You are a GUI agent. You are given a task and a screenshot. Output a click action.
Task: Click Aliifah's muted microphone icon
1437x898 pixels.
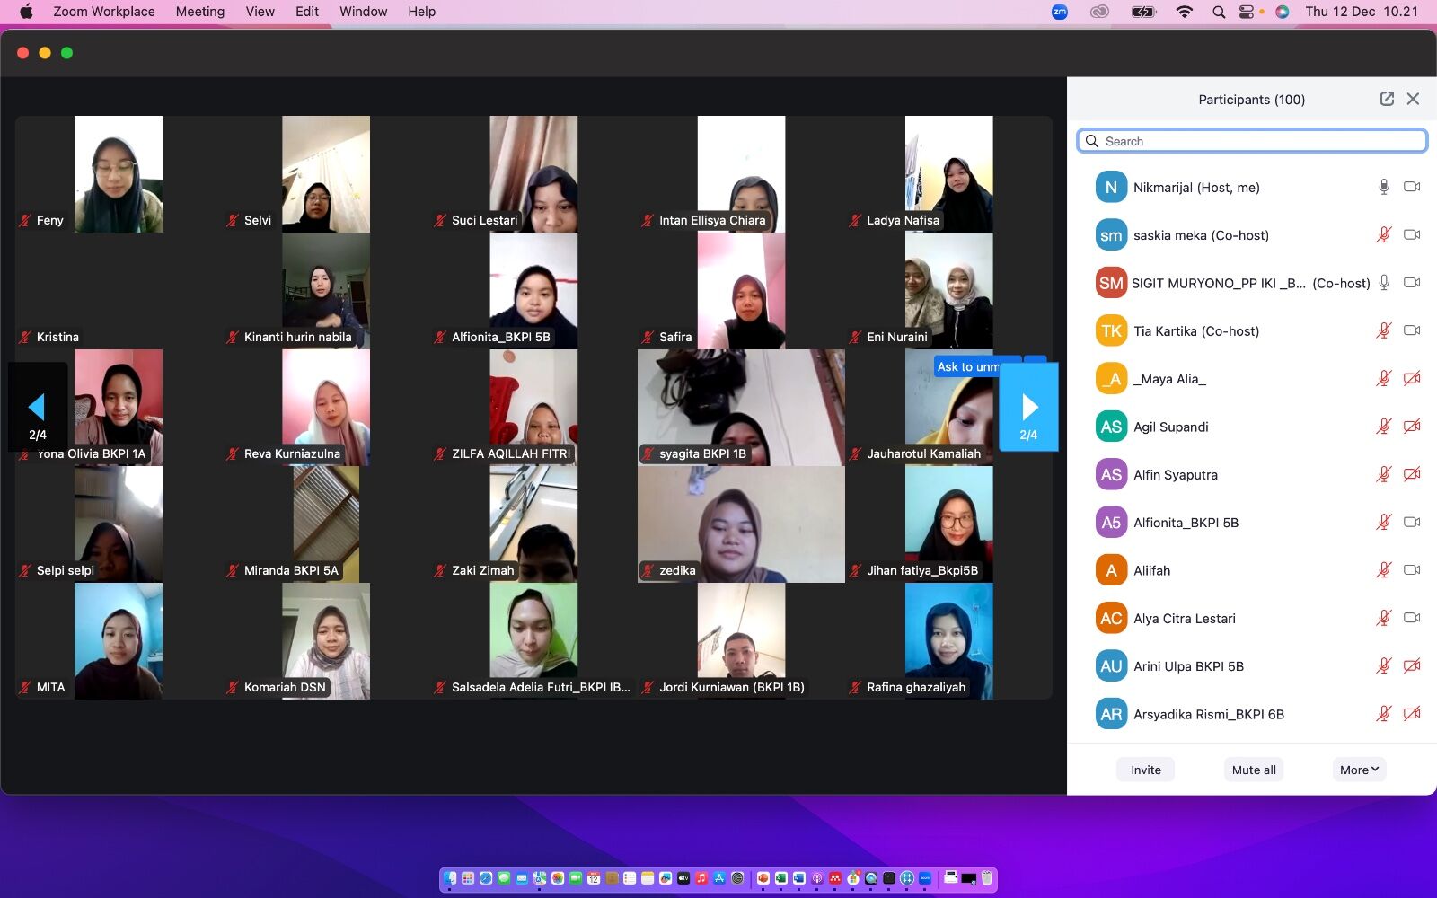1384,570
